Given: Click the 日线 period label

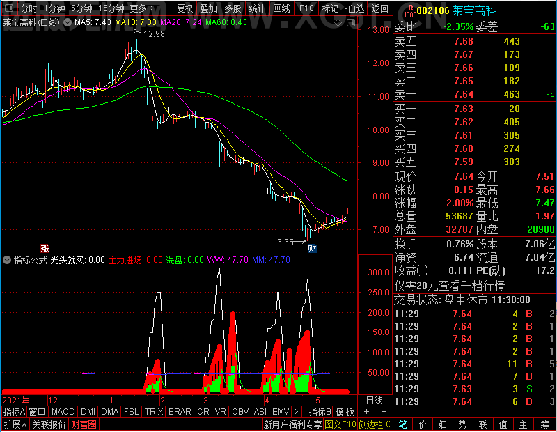Looking at the screenshot, I should click(x=375, y=401).
